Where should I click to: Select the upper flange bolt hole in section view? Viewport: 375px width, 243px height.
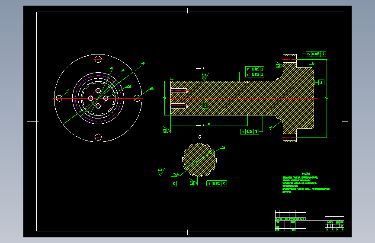290,59
